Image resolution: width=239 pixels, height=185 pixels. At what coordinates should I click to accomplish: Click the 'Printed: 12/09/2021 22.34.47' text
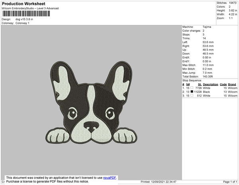point(159,182)
